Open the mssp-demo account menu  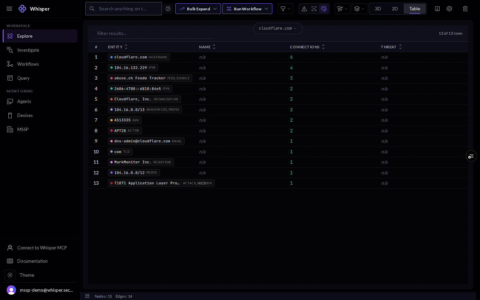click(x=40, y=290)
